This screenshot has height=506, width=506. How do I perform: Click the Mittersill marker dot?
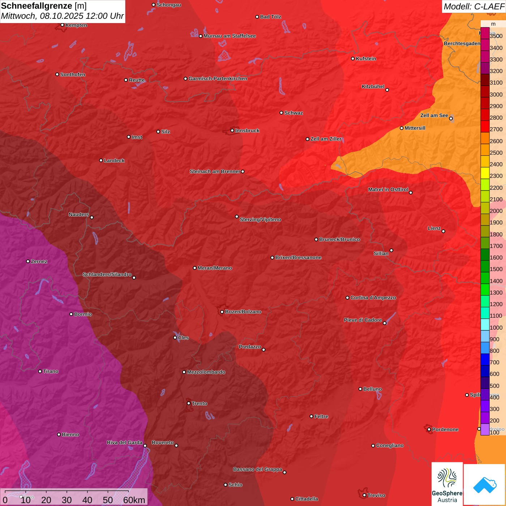(402, 128)
